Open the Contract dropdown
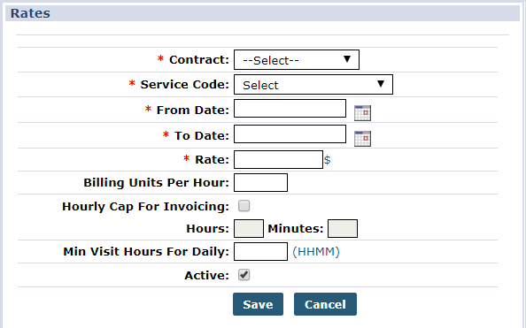Viewport: 526px width, 328px height. click(x=297, y=59)
